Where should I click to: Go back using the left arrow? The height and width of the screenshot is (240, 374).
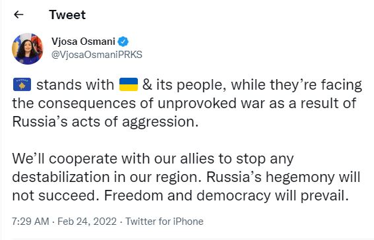18,15
